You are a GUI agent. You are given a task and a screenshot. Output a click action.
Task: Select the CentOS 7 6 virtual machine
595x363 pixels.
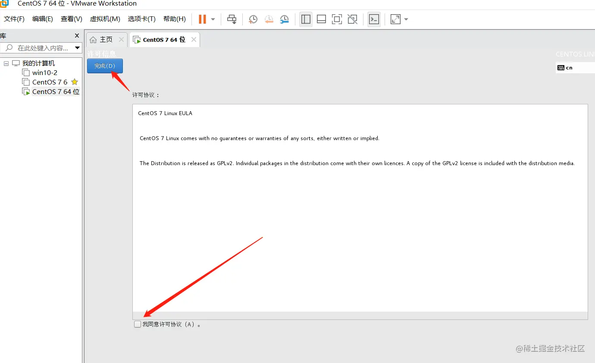coord(50,82)
